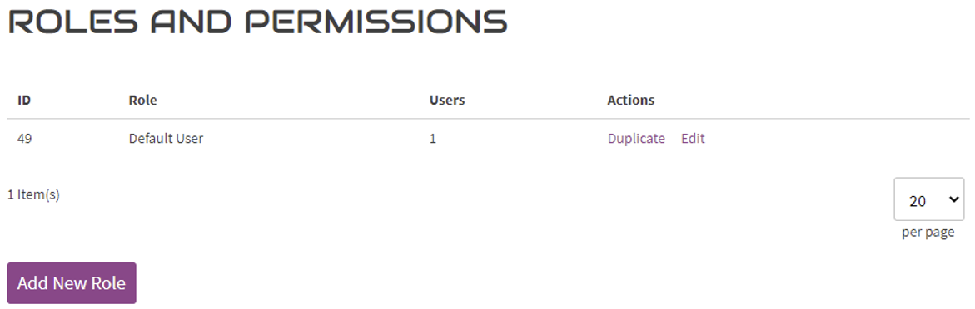Select the Users column header

[x=447, y=100]
